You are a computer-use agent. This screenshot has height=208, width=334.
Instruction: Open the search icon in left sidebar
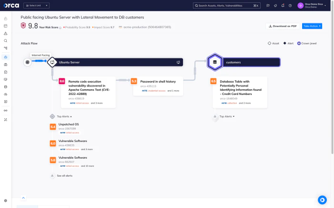6,40
